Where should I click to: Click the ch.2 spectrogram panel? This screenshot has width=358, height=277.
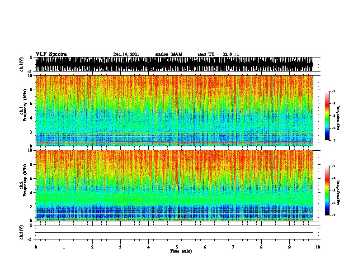[x=174, y=186]
